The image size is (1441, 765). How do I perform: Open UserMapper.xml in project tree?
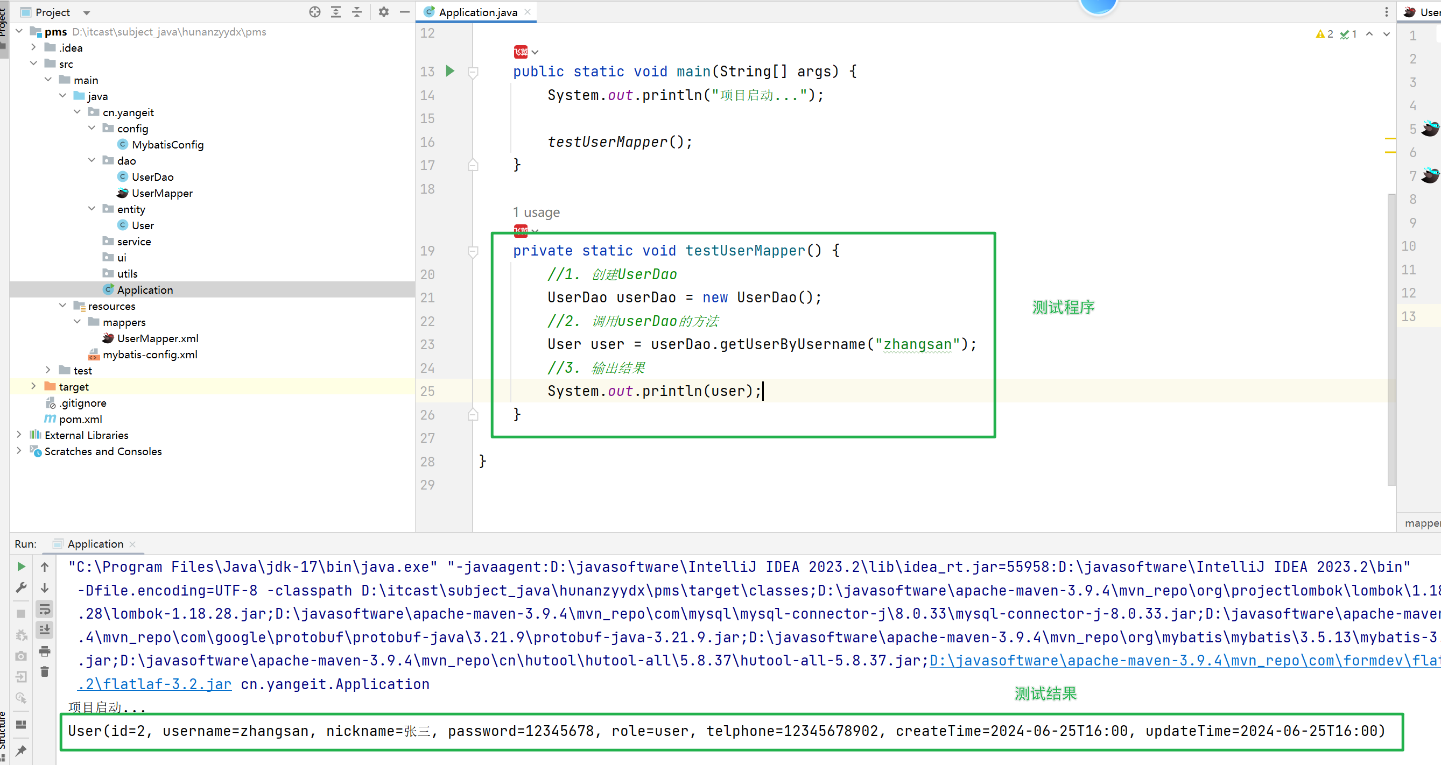(x=157, y=338)
